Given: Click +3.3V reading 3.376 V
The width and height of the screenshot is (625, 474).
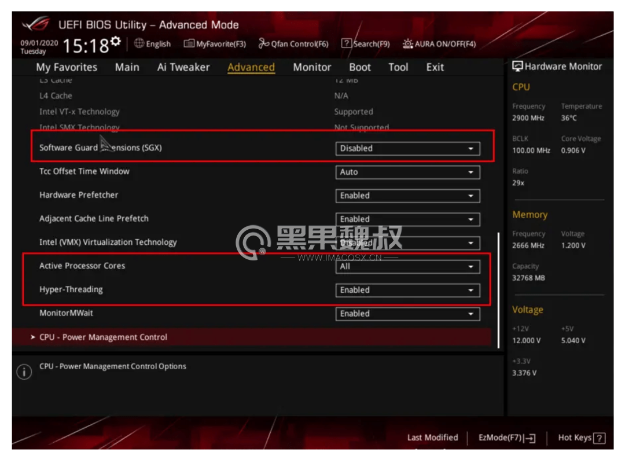Looking at the screenshot, I should coord(524,373).
